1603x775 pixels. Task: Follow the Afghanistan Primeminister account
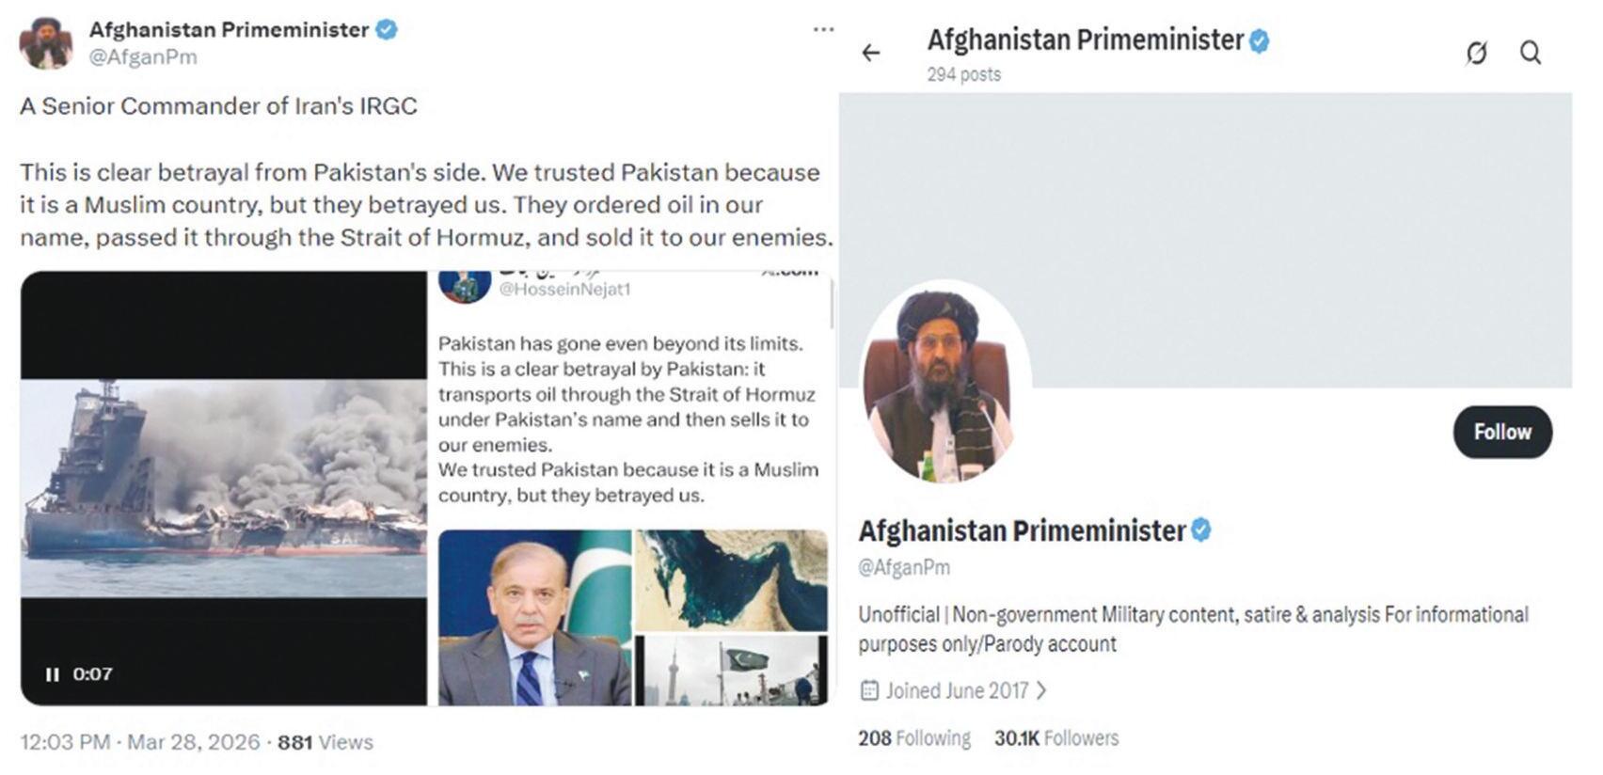(1502, 433)
